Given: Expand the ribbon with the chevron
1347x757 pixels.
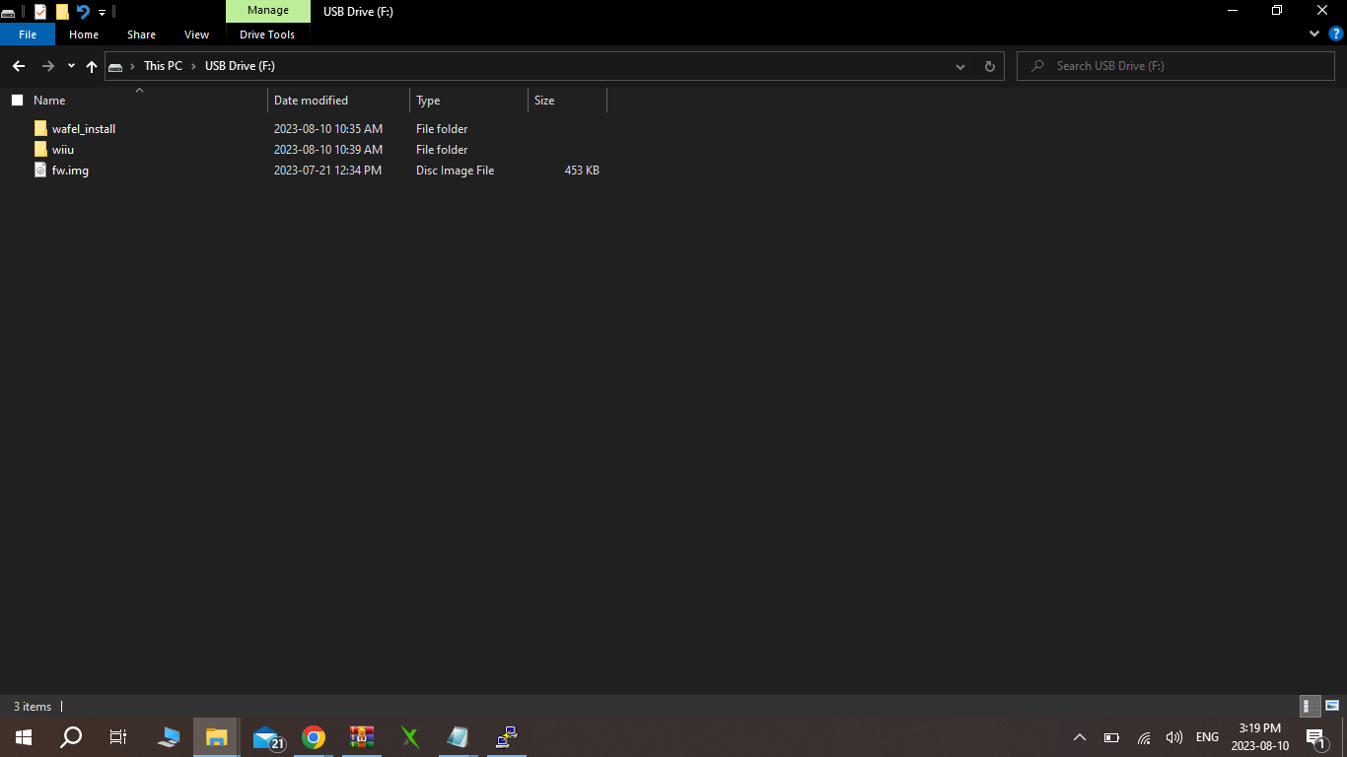Looking at the screenshot, I should click(1314, 34).
